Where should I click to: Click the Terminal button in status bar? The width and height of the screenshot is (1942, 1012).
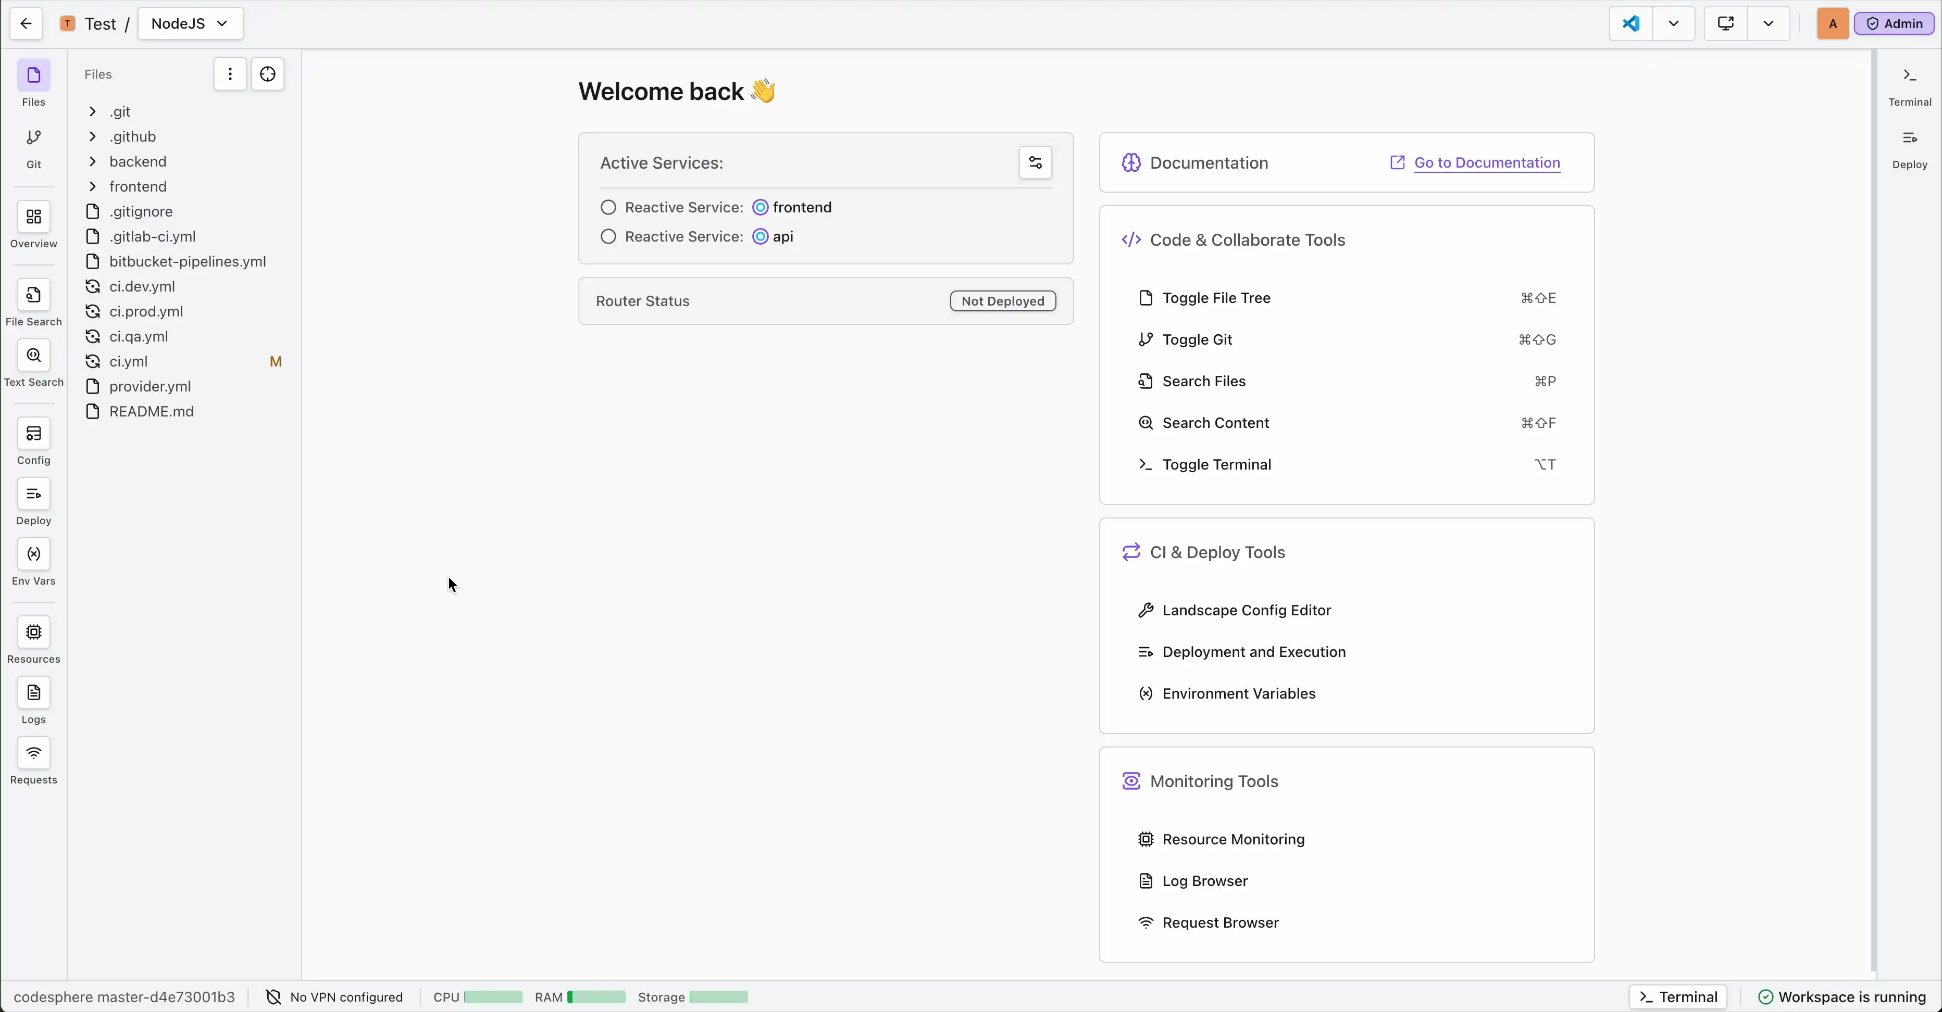point(1677,997)
